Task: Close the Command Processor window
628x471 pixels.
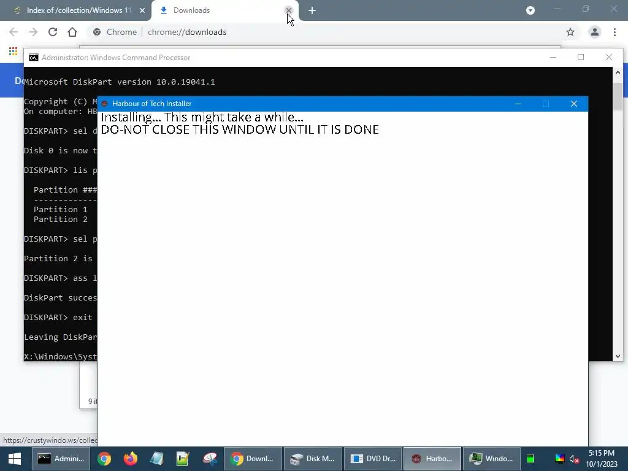Action: pos(609,57)
